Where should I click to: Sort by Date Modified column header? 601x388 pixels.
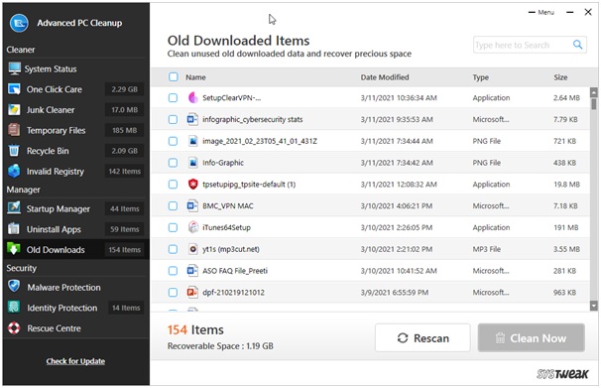click(385, 77)
